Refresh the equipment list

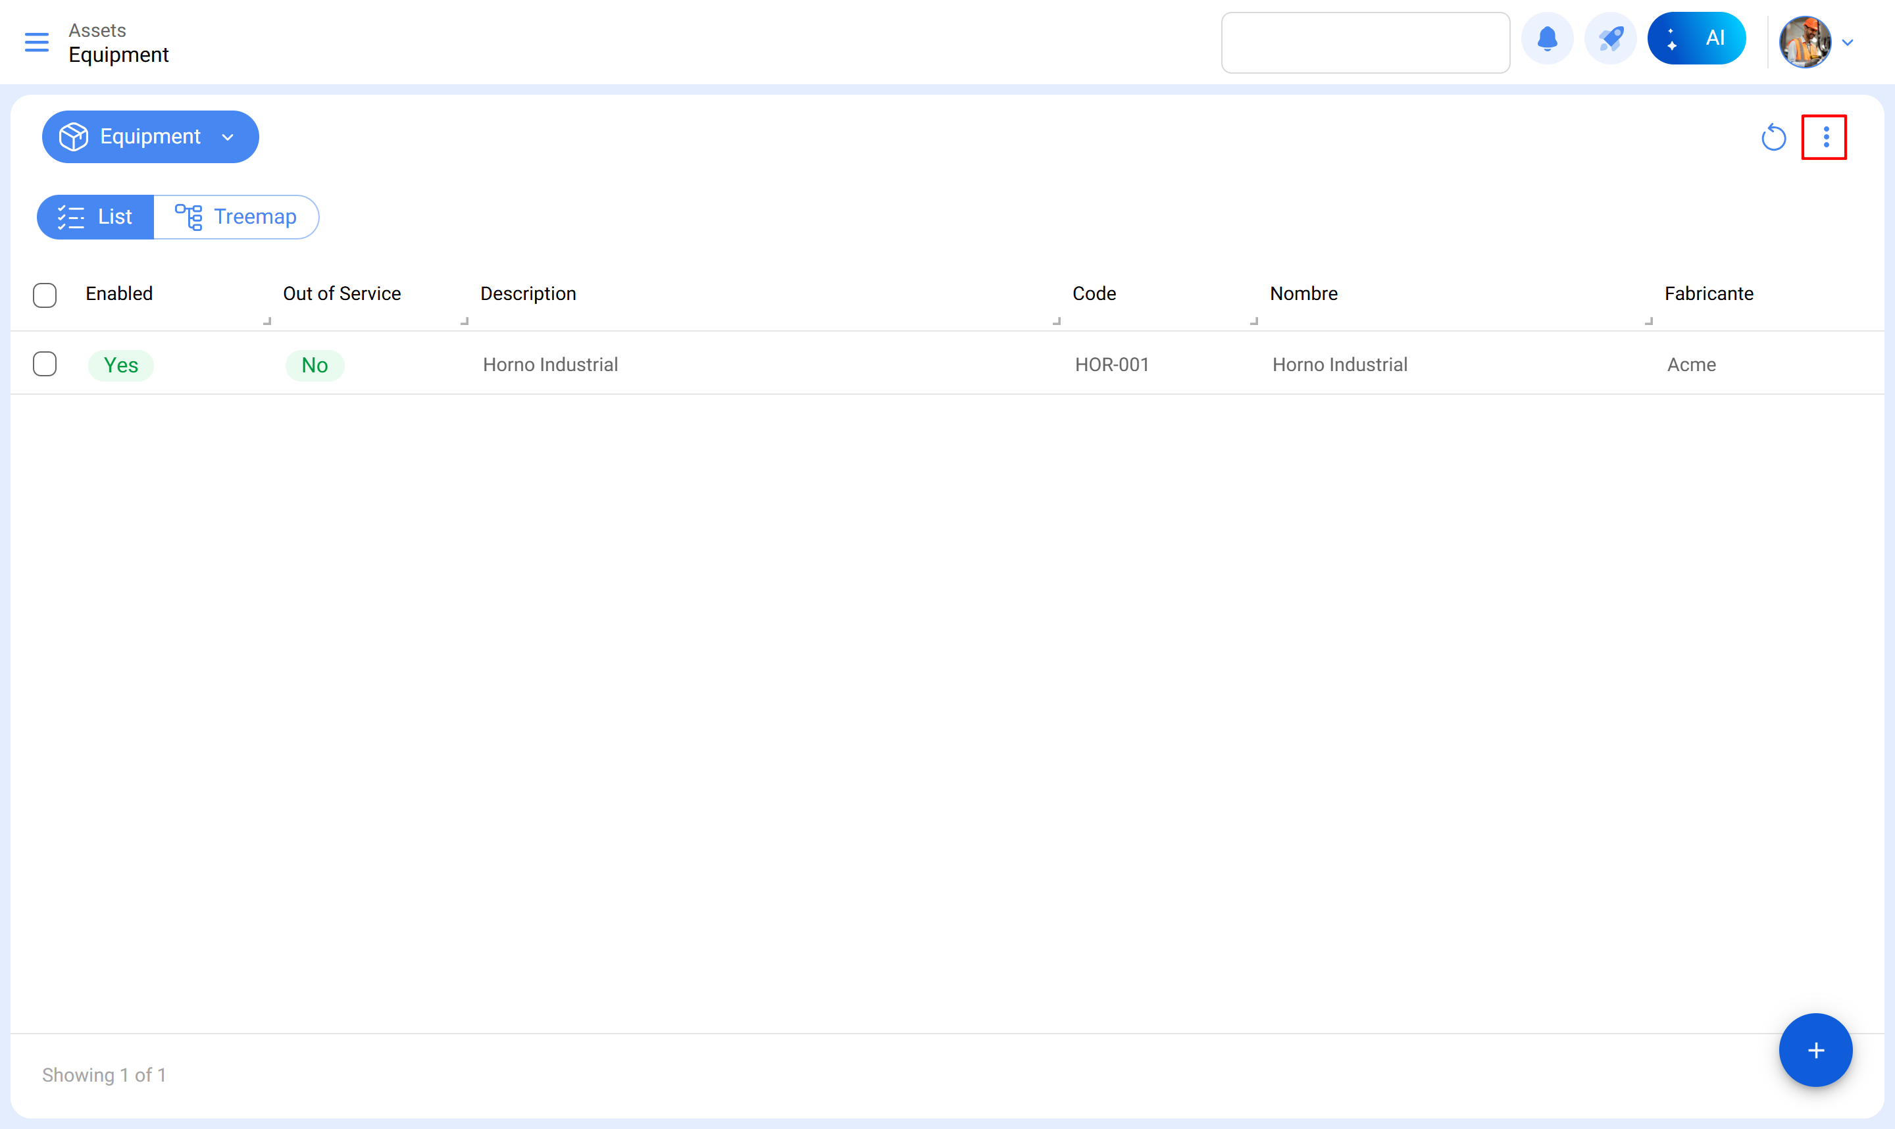tap(1773, 138)
